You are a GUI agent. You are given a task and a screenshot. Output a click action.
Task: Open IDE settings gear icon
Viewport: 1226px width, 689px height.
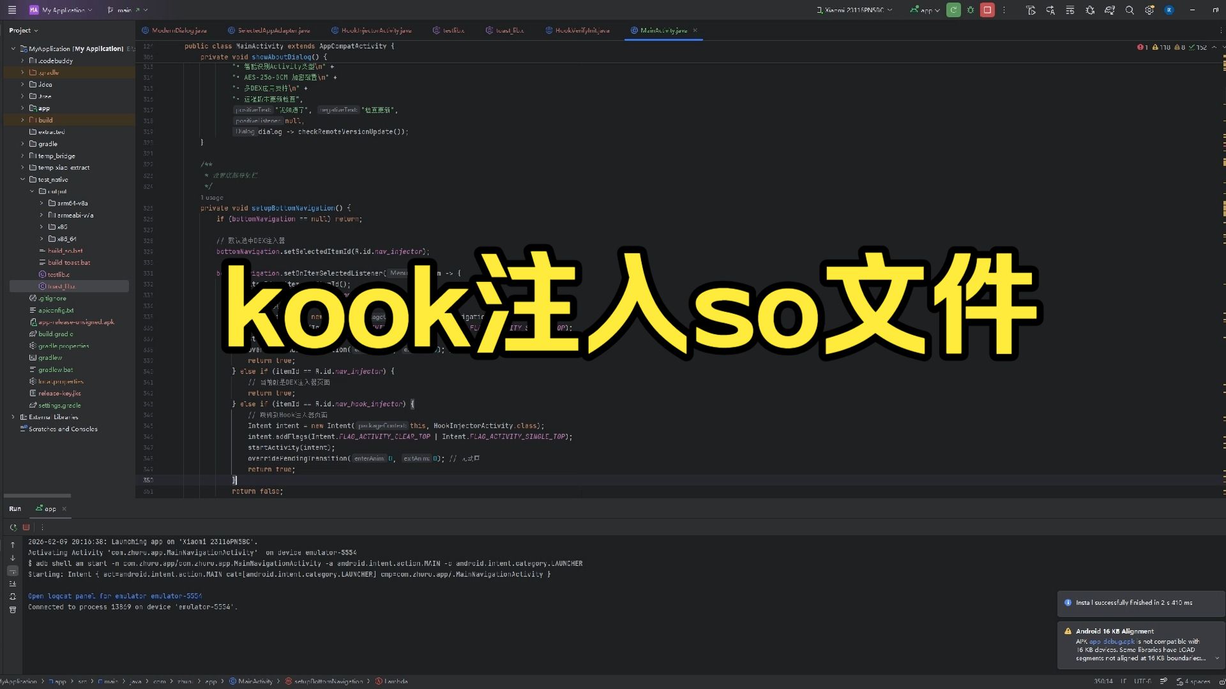pos(1149,10)
